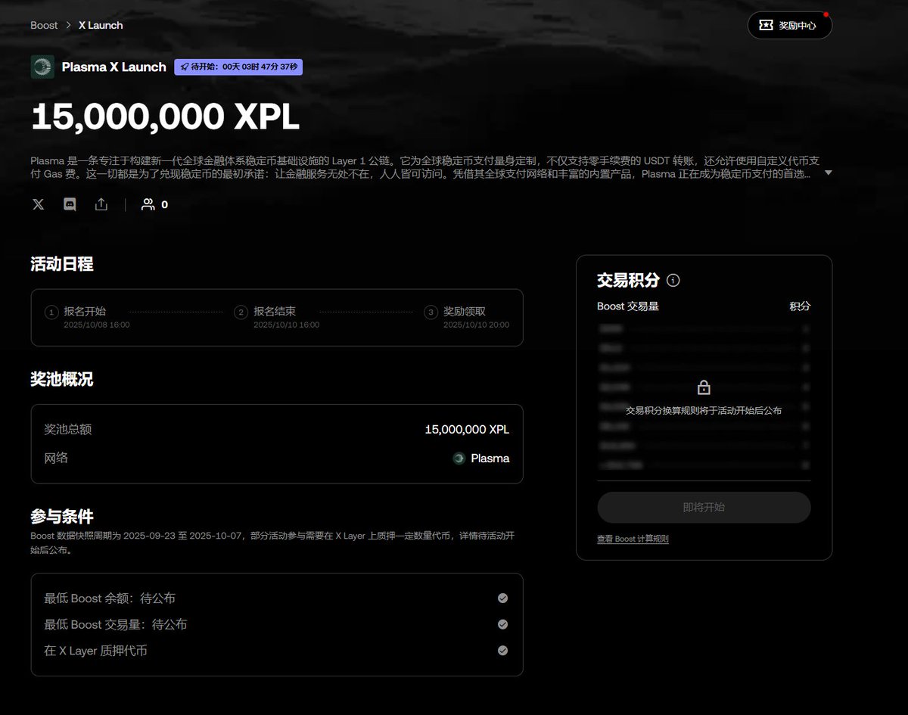Click the Boost 数据快照周期 description text

[x=273, y=542]
